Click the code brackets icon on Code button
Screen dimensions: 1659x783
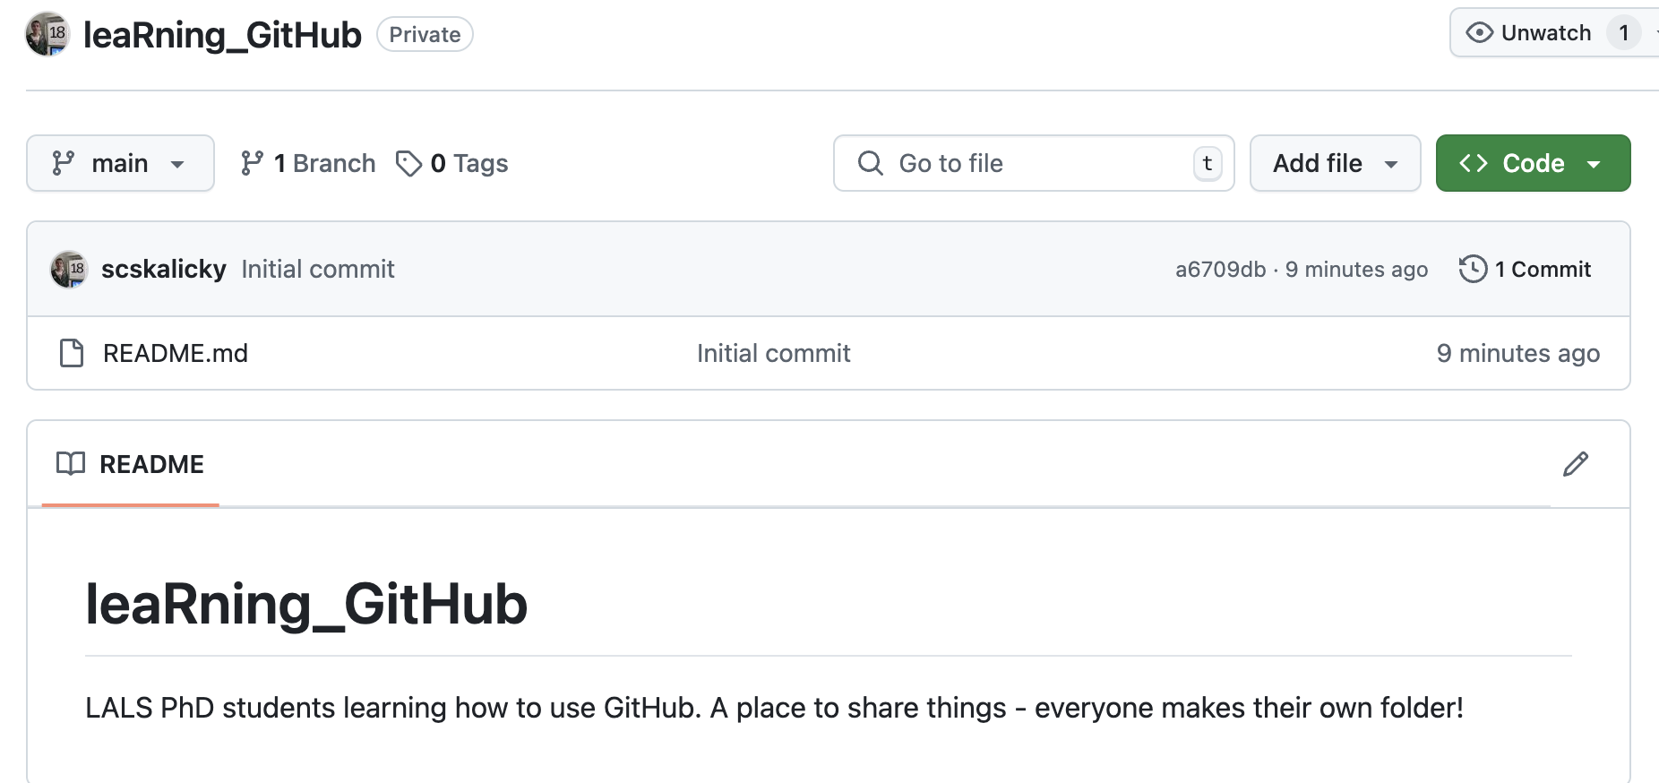[x=1474, y=163]
